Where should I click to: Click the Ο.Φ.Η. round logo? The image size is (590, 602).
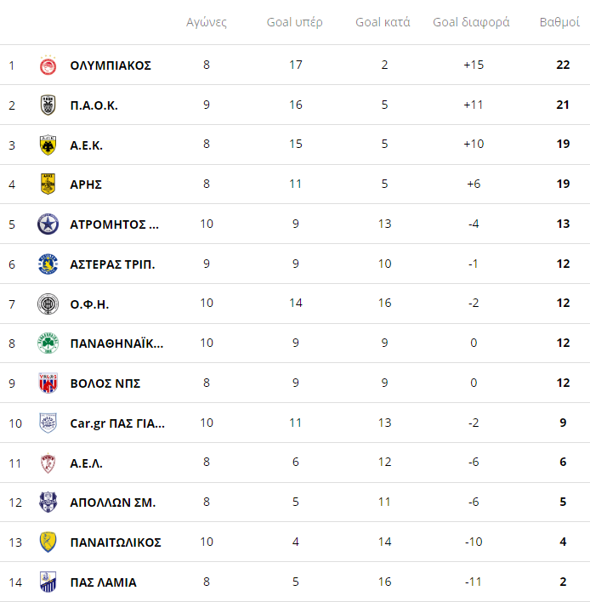(48, 304)
